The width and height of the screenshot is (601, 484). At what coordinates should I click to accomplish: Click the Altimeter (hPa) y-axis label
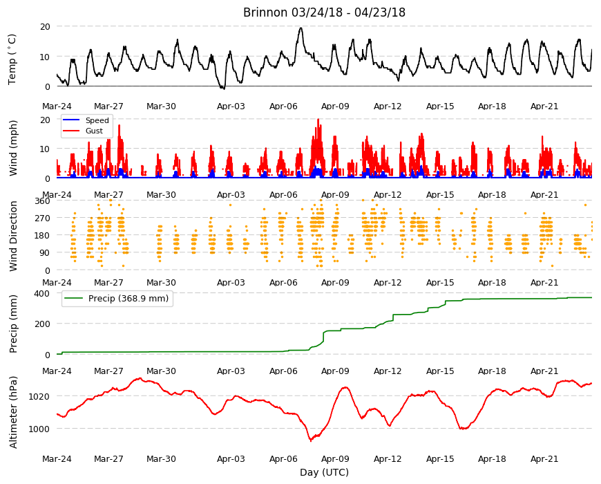pos(13,412)
